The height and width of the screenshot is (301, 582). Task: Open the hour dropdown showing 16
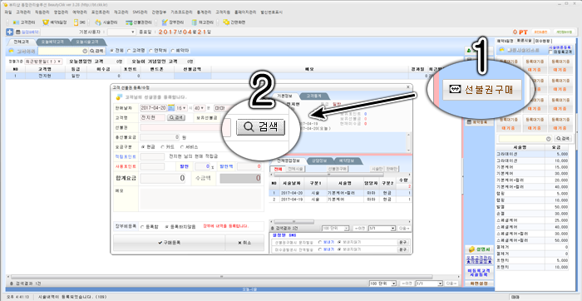(181, 108)
